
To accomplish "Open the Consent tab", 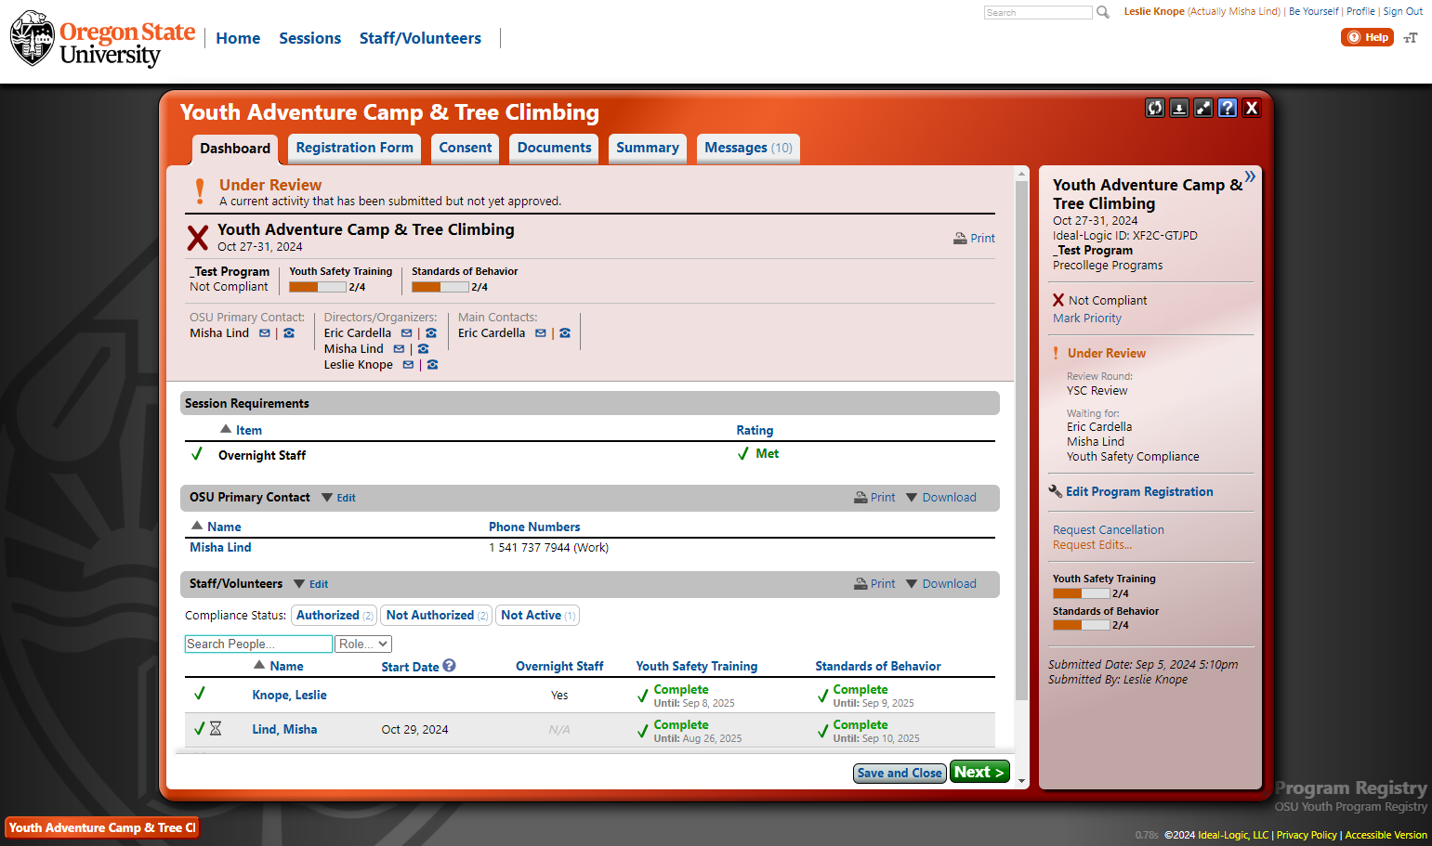I will 466,149.
